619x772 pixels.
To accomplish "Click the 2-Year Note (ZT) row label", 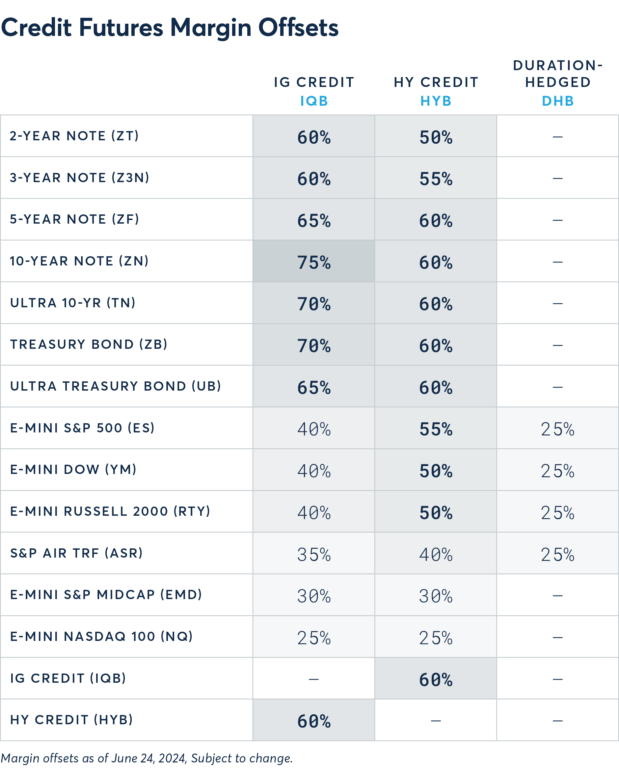I will coord(74,136).
